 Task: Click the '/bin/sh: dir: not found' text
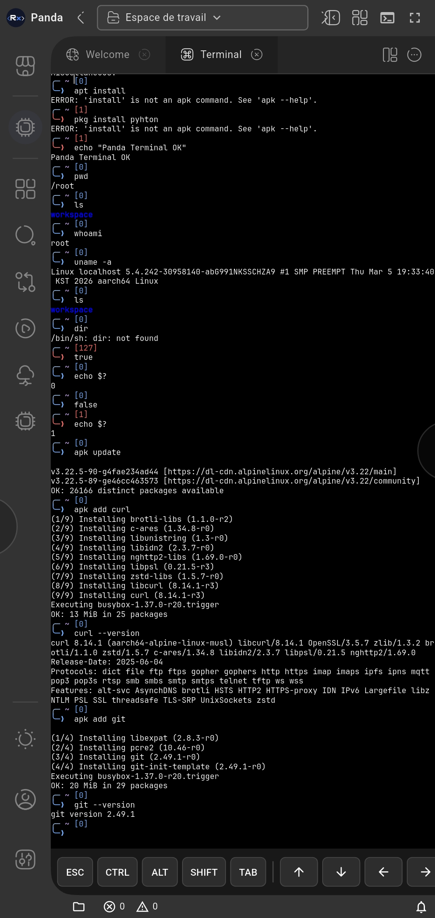[105, 339]
